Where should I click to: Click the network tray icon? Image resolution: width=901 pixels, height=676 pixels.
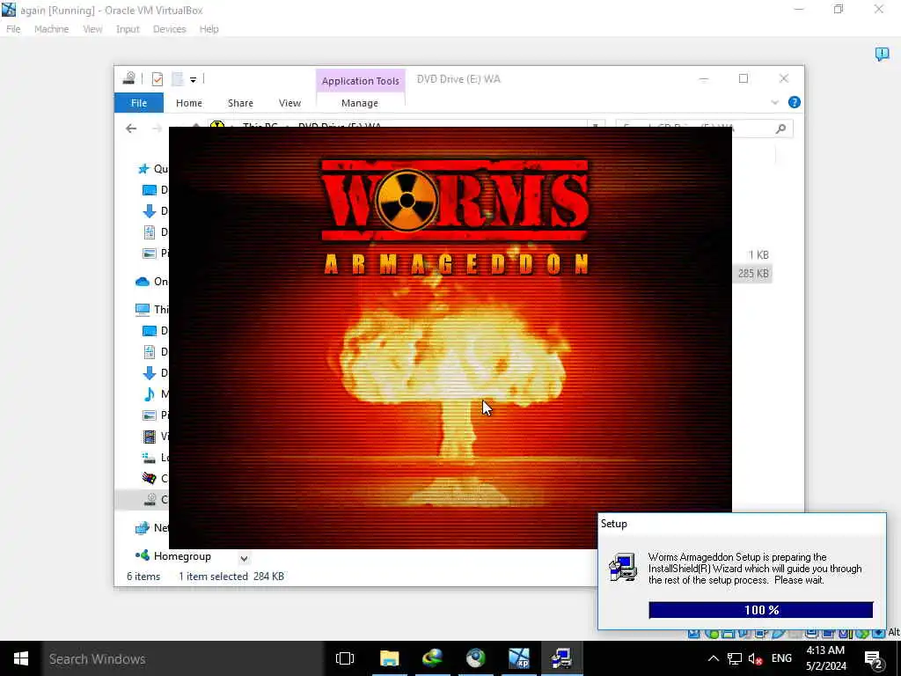[x=734, y=658]
